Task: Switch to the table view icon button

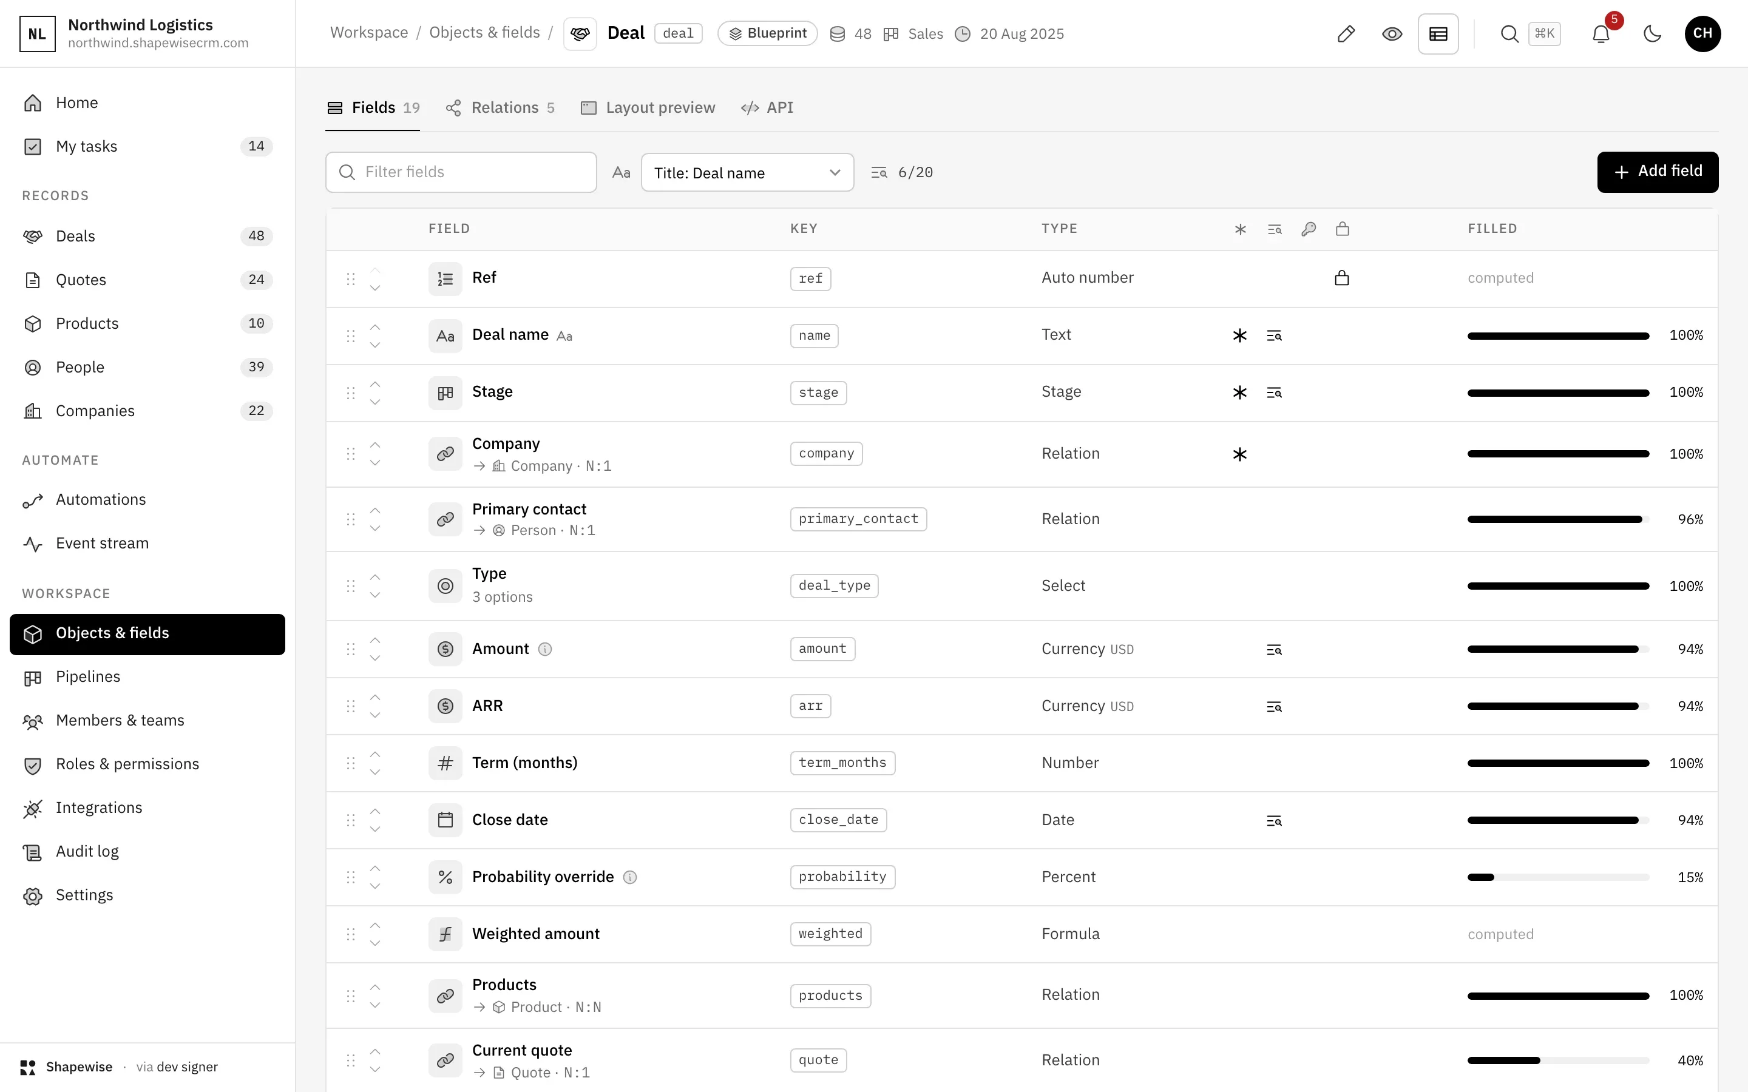Action: pos(1437,34)
